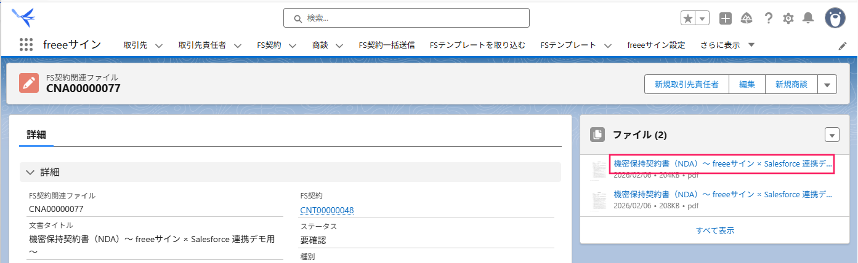Click the edit navigation pencil icon

click(843, 45)
